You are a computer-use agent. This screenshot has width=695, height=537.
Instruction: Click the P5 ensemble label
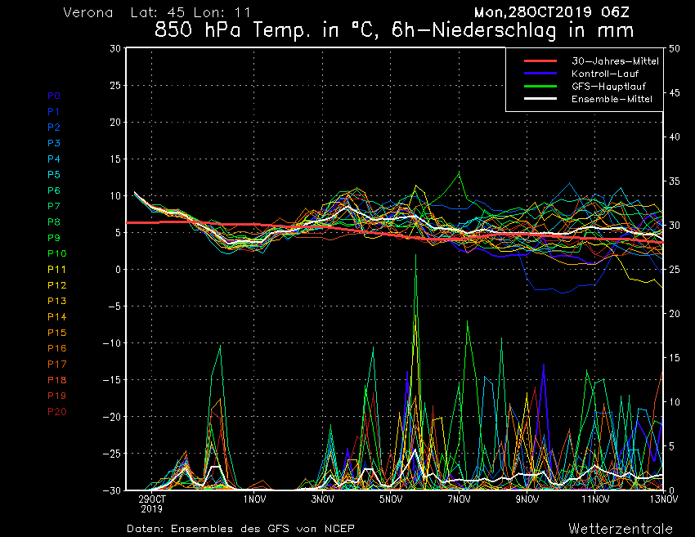(x=54, y=175)
